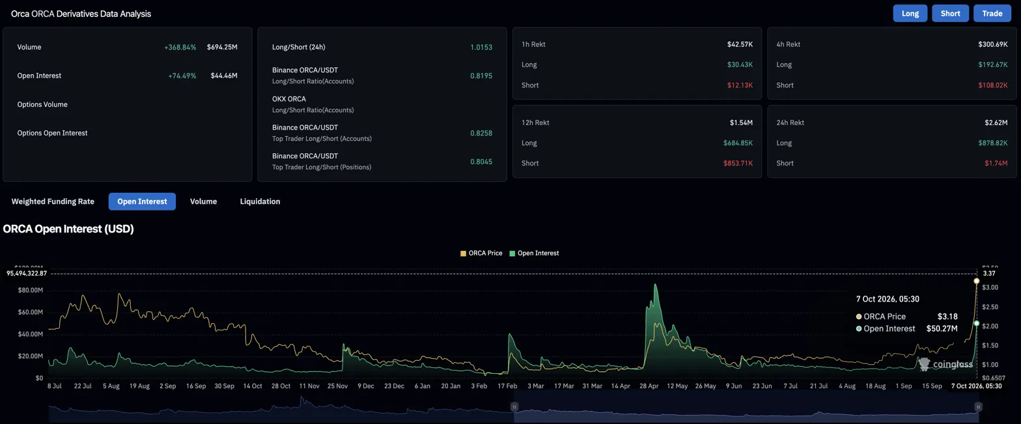This screenshot has width=1021, height=424.
Task: Grab the right handle of the chart range slider
Action: click(x=978, y=407)
